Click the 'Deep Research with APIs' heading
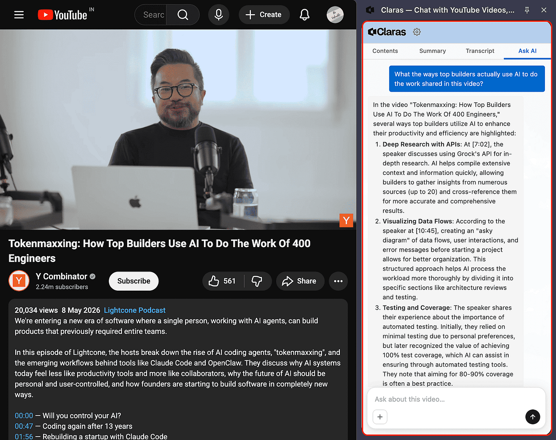Viewport: 556px width, 440px height. click(422, 144)
